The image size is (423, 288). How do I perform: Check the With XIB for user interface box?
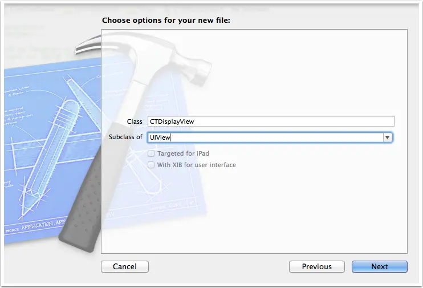(x=151, y=165)
